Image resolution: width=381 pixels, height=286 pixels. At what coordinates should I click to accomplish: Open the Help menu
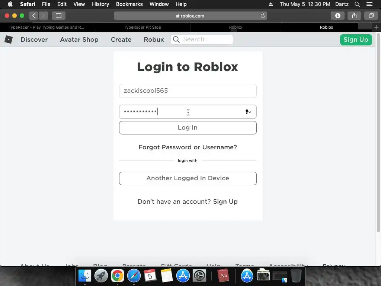(181, 4)
